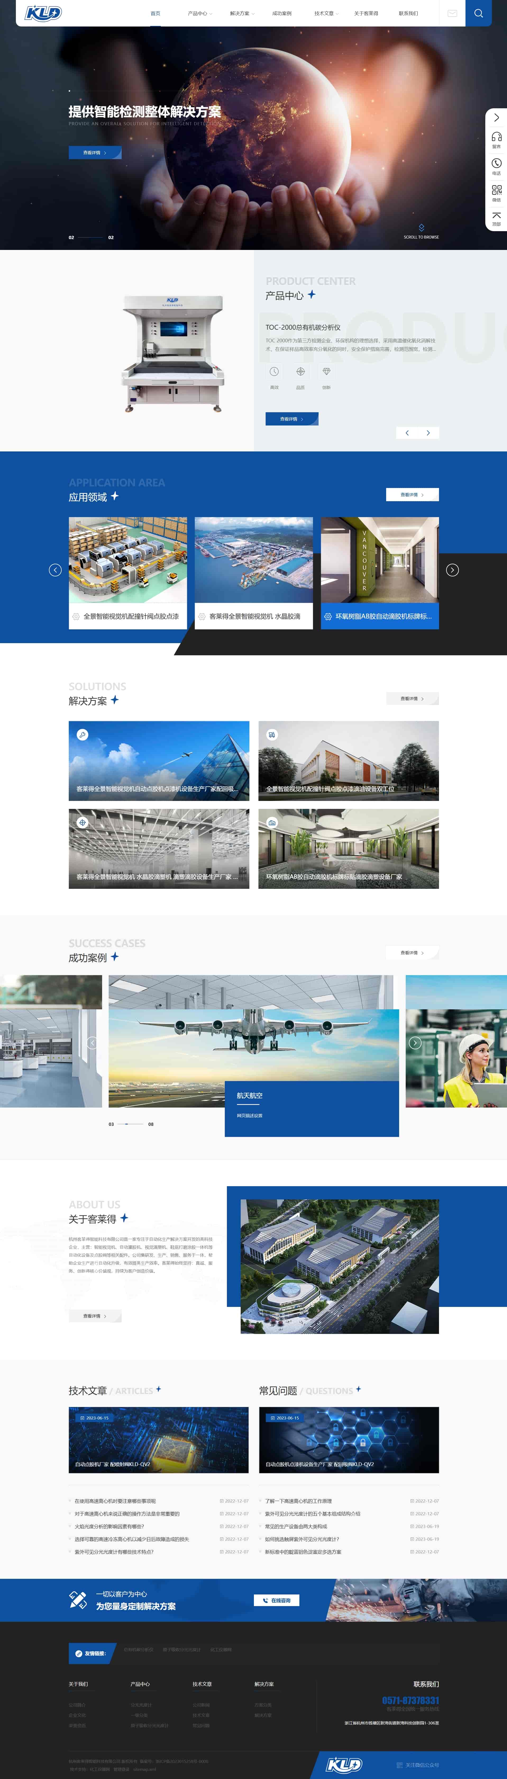Click 查看详情 button under TOC-2000 product
The image size is (507, 1779).
point(291,419)
